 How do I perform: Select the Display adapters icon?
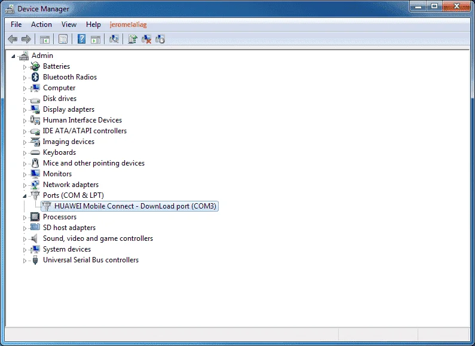(x=35, y=109)
